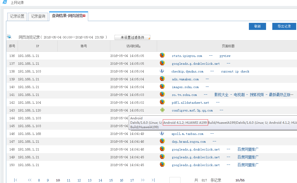297x183 pixels.
Task: Click Firefox icon in pdf1.alldatasheet.net row
Action: coord(162,102)
